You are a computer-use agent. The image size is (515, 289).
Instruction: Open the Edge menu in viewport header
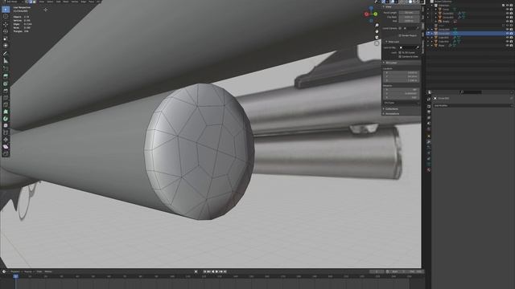pos(84,2)
